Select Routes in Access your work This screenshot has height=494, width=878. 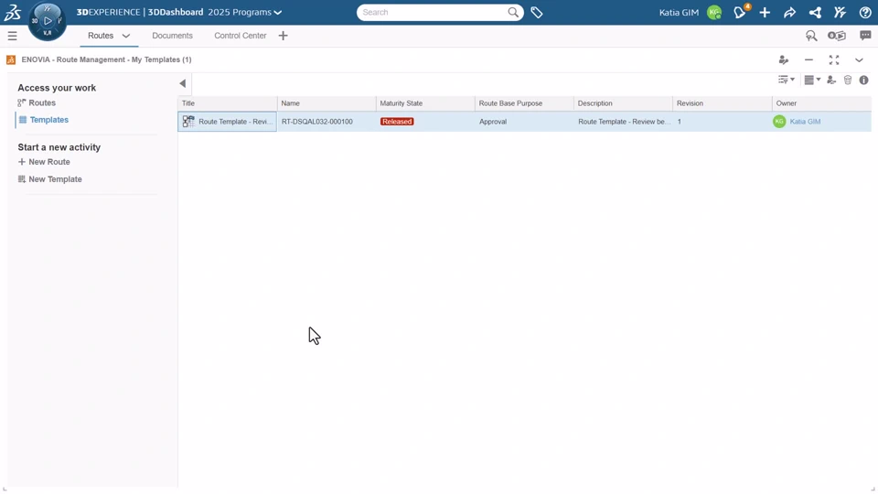(42, 103)
